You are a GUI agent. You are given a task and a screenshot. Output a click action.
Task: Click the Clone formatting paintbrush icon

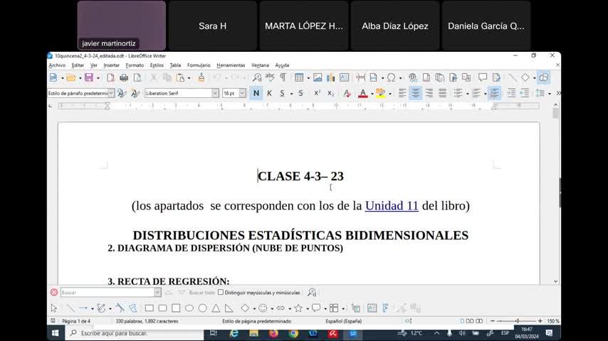coord(201,77)
